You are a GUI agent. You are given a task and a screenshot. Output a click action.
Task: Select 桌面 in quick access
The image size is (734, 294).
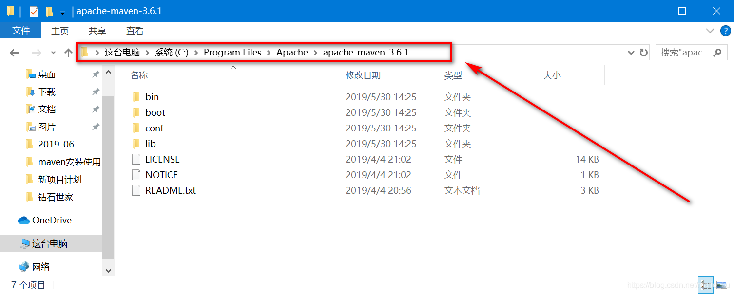pos(47,74)
